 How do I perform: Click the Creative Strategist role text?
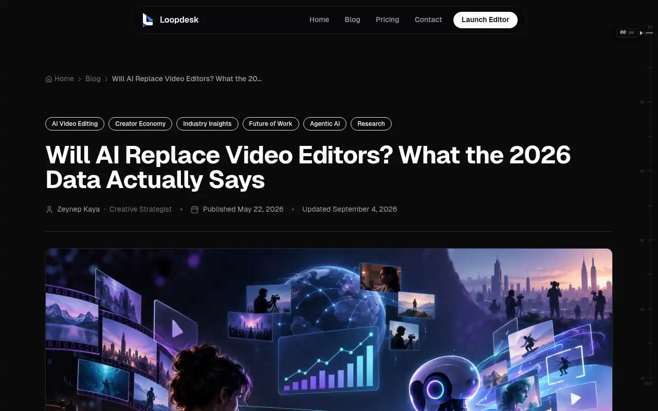[140, 209]
